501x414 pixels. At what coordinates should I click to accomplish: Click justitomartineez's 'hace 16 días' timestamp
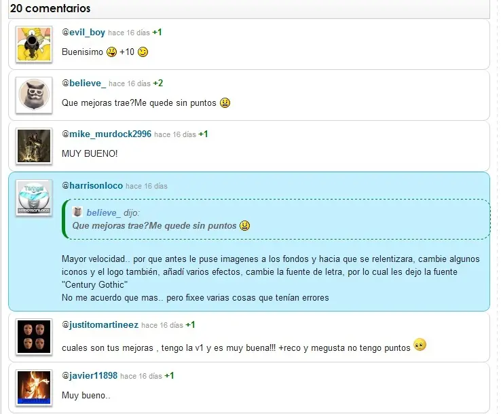pyautogui.click(x=162, y=325)
